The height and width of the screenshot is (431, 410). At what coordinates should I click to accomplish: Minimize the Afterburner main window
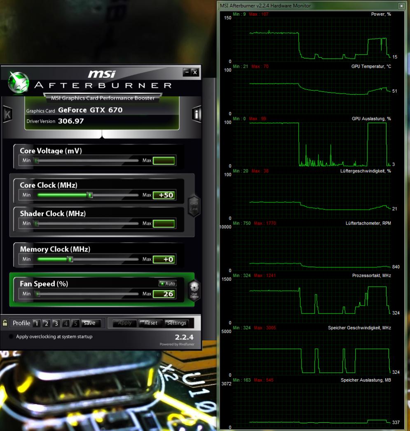coord(187,72)
